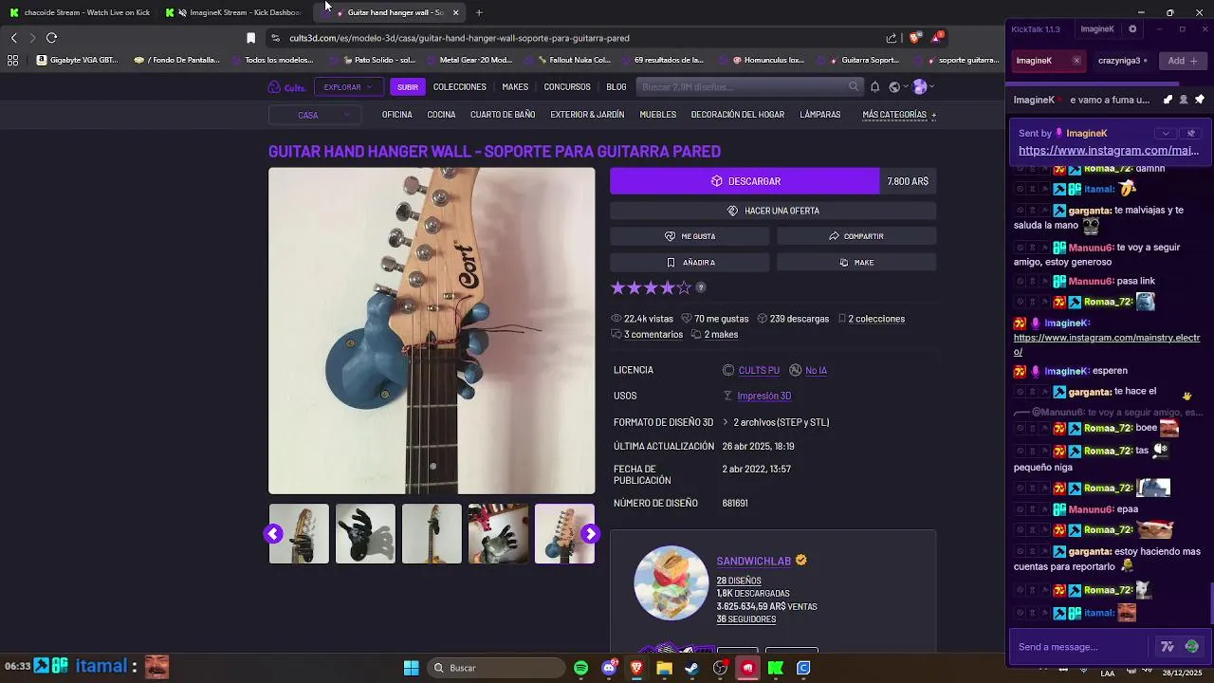Open the BLOG menu item

click(616, 87)
